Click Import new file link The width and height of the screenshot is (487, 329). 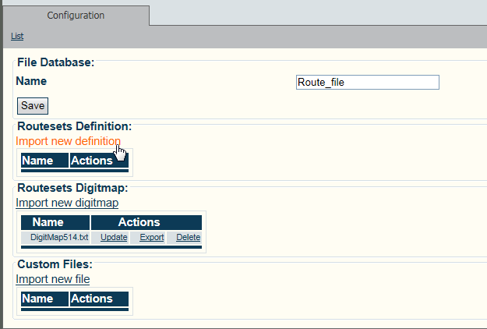coord(52,279)
